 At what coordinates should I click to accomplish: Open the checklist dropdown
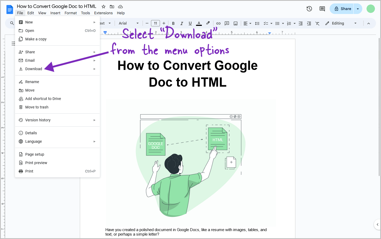(x=268, y=23)
